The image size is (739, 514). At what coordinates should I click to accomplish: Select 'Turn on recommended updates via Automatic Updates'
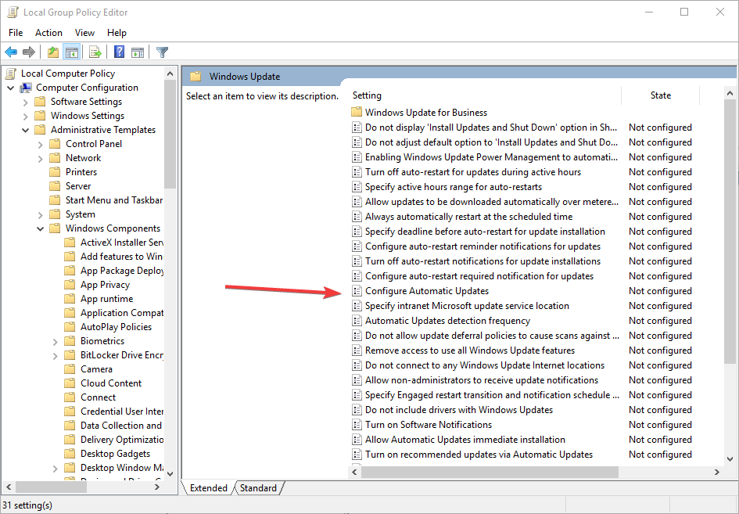(x=479, y=454)
